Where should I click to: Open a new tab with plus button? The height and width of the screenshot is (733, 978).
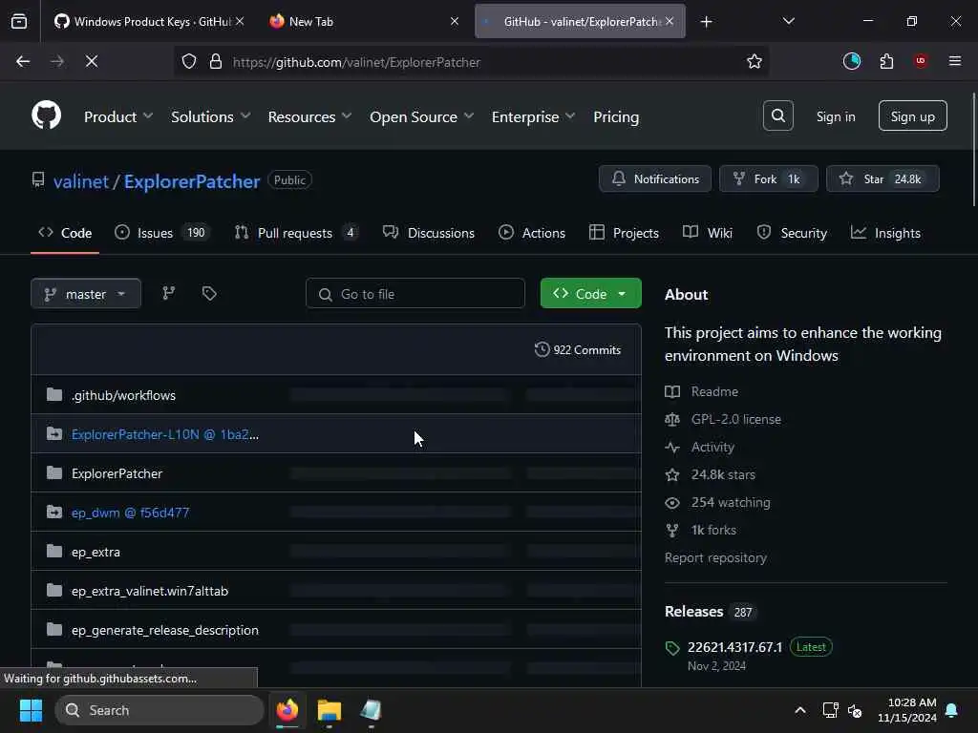(x=706, y=22)
